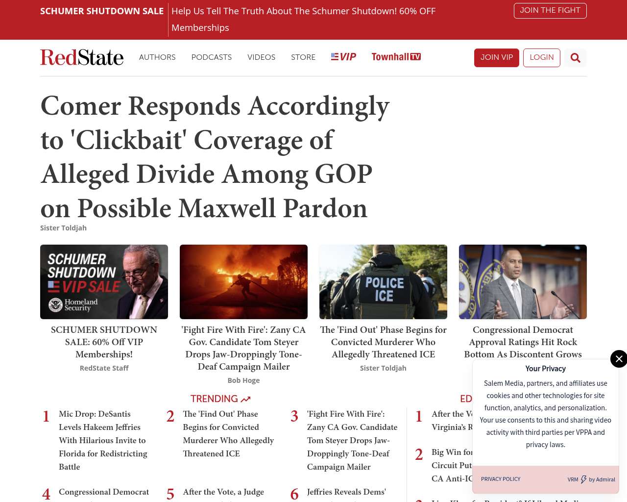Open the Comer Responds Accordingly headline article
This screenshot has width=627, height=502.
215,157
